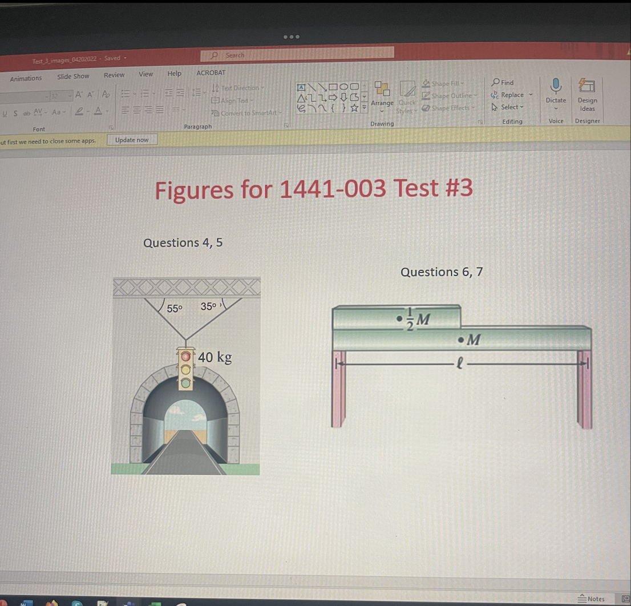631x606 pixels.
Task: Select the Oval shape from the gallery
Action: point(345,87)
